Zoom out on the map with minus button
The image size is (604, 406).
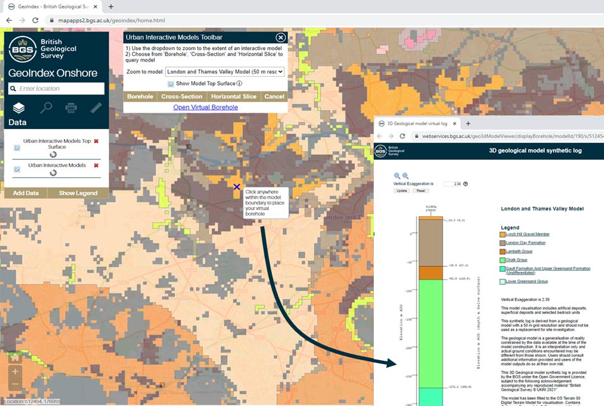coord(15,385)
